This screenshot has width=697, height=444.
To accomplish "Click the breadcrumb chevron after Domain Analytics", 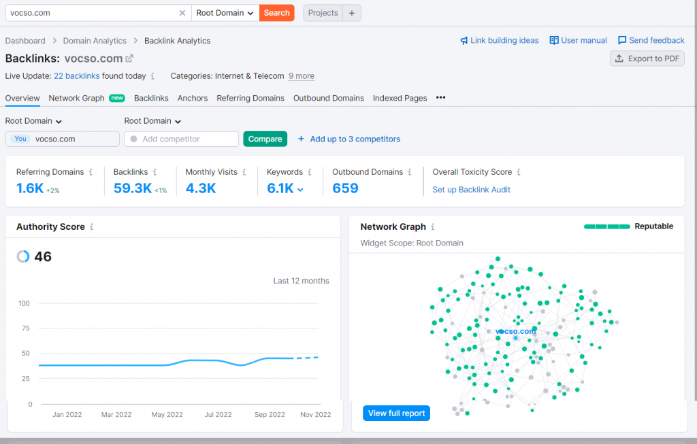I will (x=135, y=40).
